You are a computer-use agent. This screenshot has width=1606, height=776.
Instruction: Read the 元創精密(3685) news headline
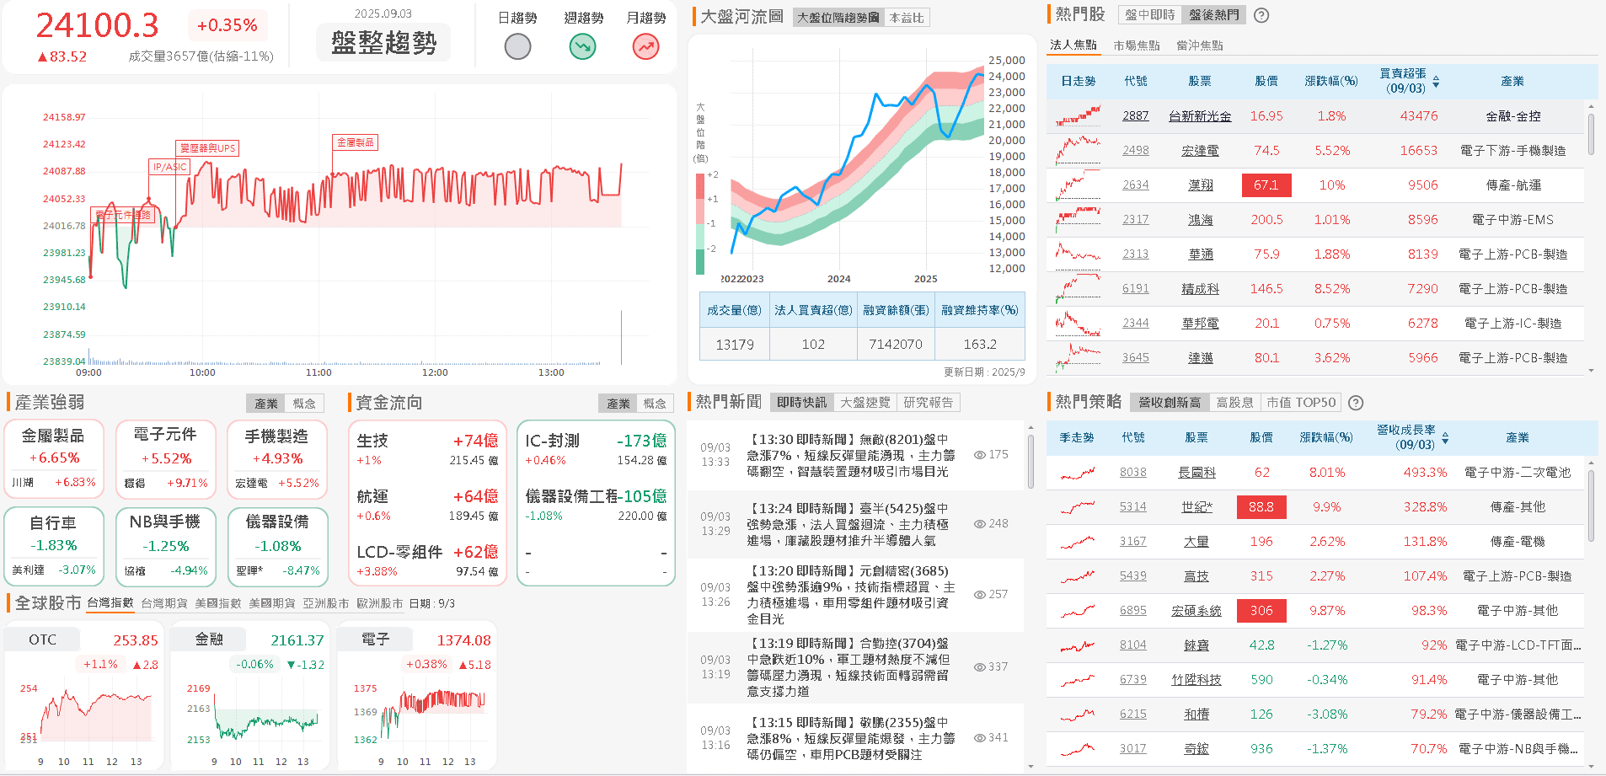click(x=851, y=595)
